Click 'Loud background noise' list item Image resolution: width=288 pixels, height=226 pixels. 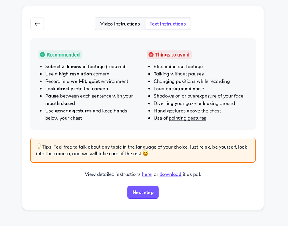[x=179, y=89]
